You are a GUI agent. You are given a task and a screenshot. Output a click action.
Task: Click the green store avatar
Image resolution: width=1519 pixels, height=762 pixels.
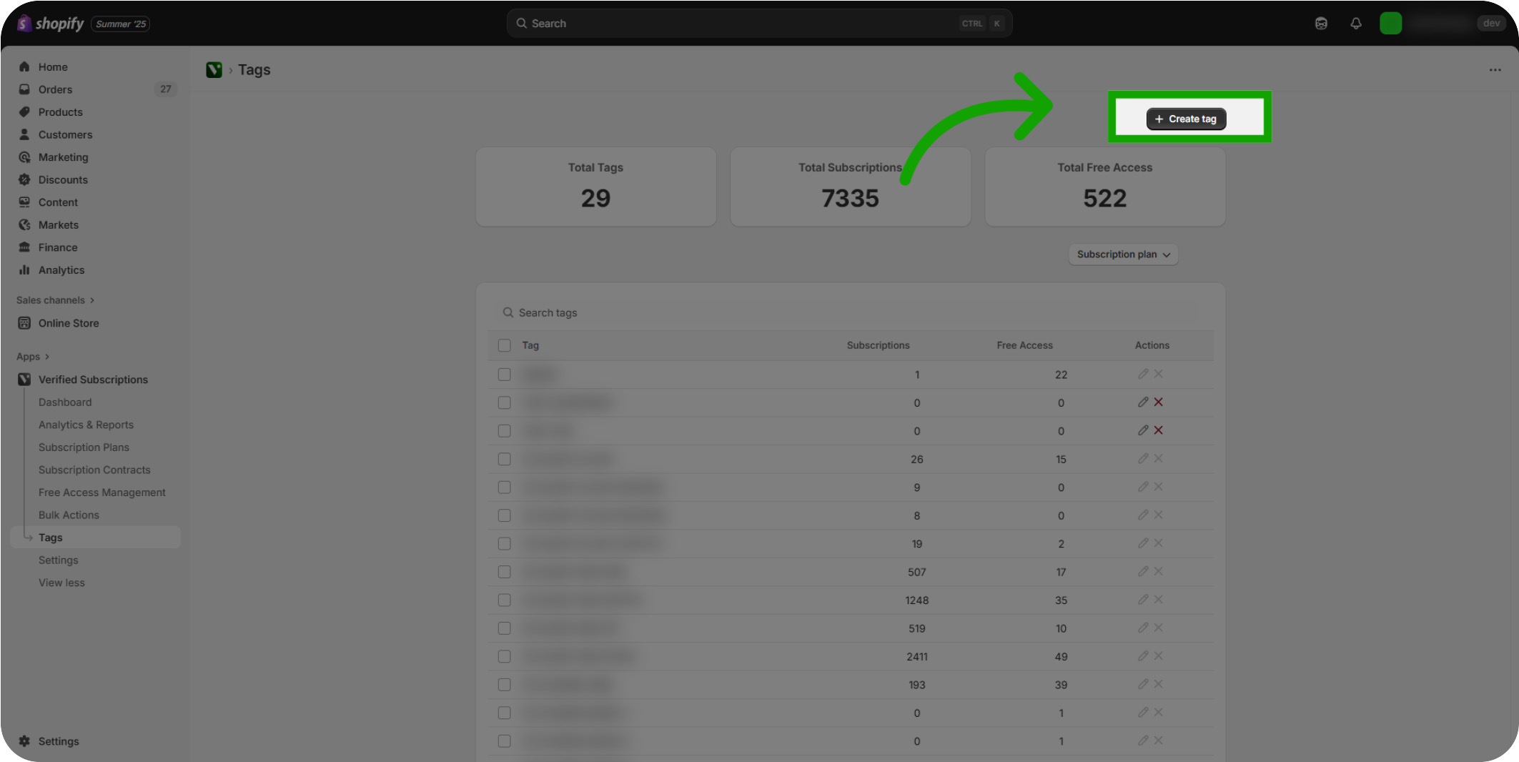tap(1390, 24)
